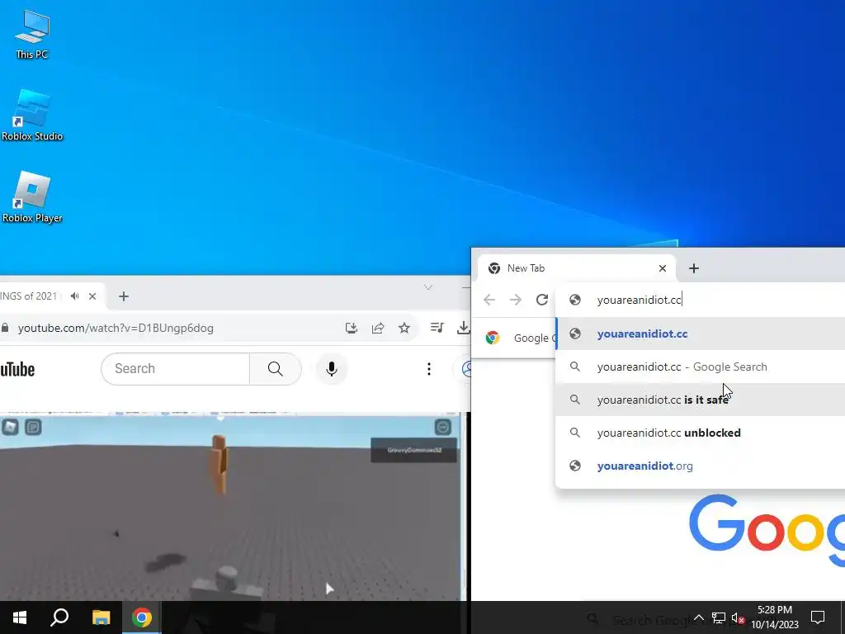
Task: Start voice search with microphone
Action: click(332, 369)
